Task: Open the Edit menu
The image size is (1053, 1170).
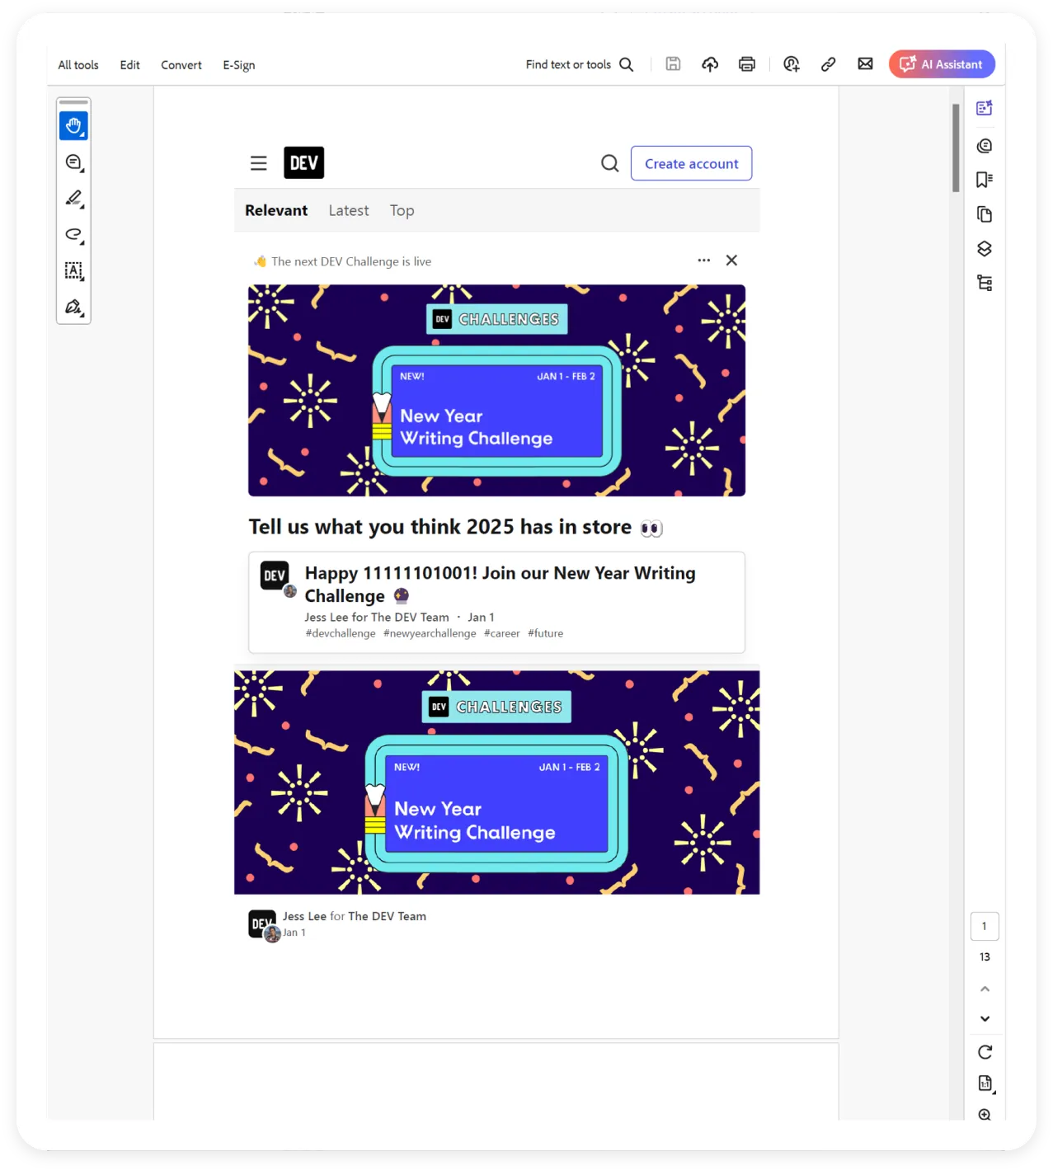Action: (130, 65)
